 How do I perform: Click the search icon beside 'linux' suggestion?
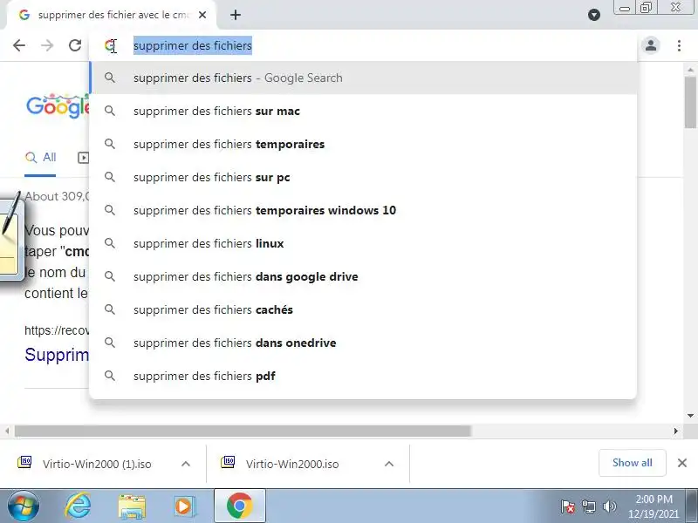coord(110,243)
